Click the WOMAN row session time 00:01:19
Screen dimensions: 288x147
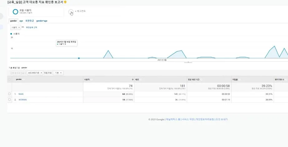pyautogui.click(x=226, y=100)
